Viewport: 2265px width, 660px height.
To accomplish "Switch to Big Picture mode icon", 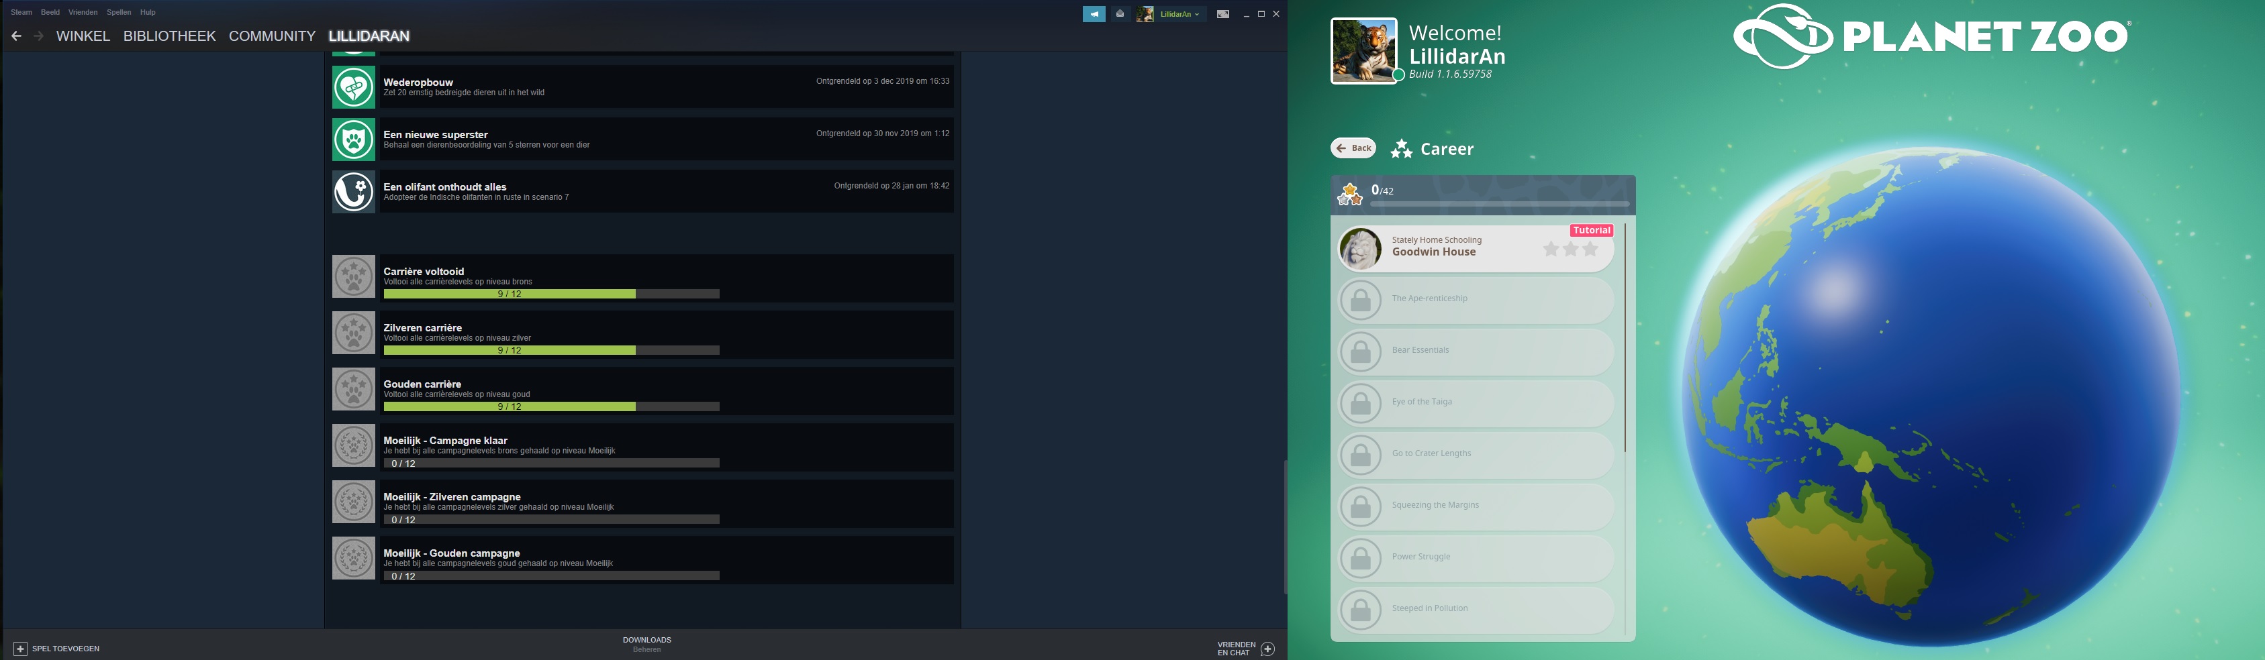I will tap(1223, 14).
